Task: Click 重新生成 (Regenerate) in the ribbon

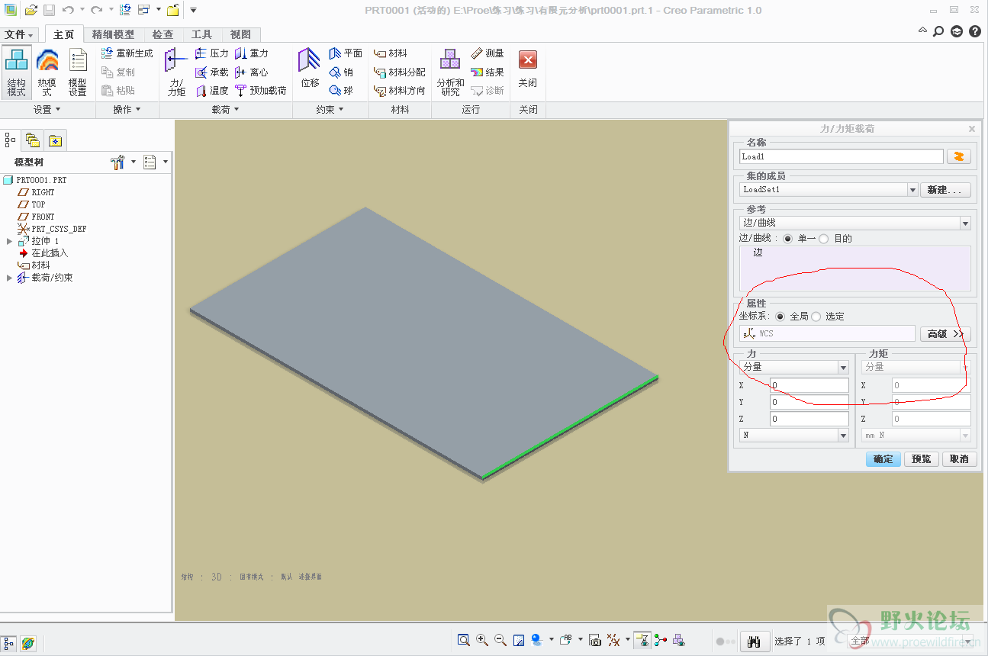Action: tap(127, 53)
